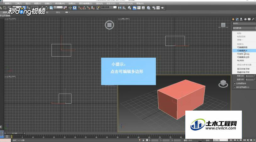
Task: Open key filter 选定对象 dropdown
Action: 220,140
